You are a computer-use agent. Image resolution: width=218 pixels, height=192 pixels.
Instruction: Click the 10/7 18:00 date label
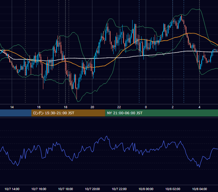(x=65, y=189)
